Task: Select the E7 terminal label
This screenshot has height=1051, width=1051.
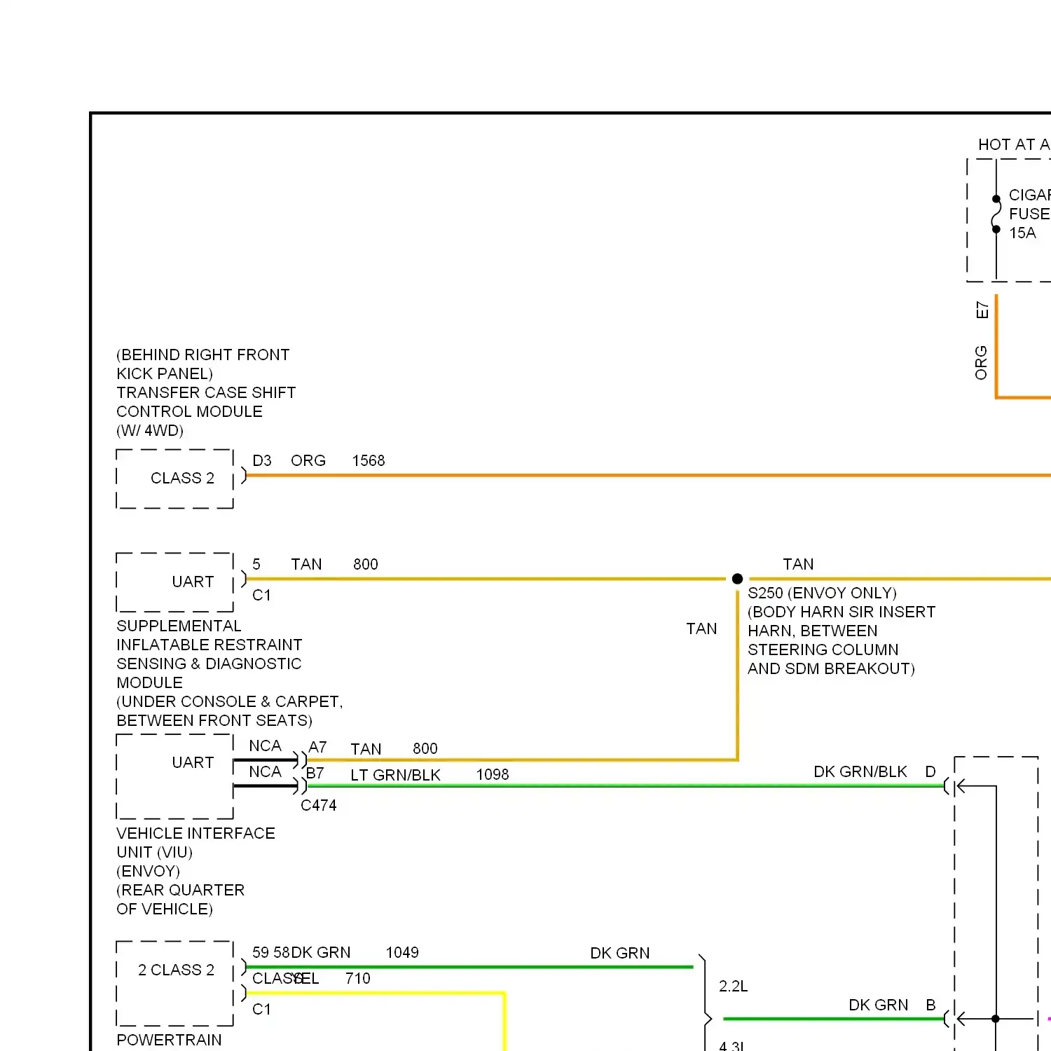Action: (x=982, y=310)
